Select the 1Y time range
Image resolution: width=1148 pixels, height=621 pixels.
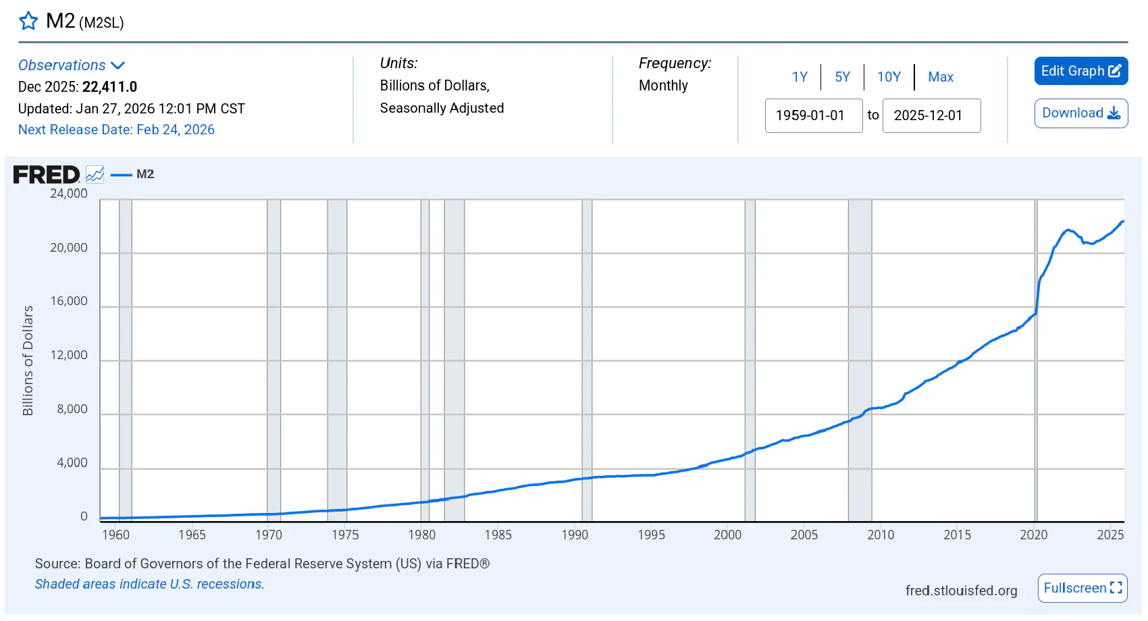coord(800,77)
